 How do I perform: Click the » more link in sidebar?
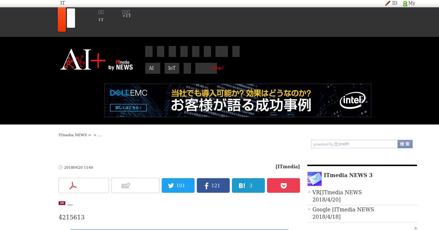point(416,228)
